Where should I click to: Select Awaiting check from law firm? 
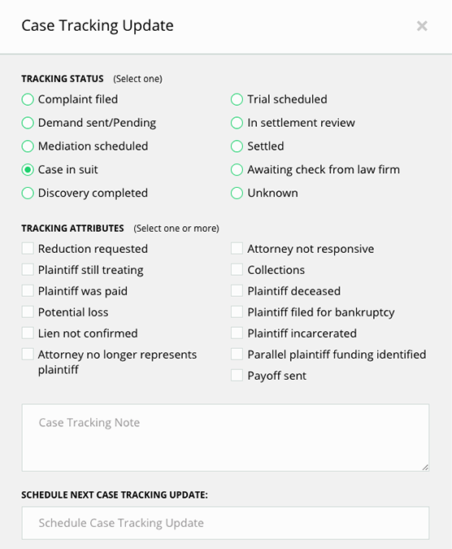[x=237, y=170]
